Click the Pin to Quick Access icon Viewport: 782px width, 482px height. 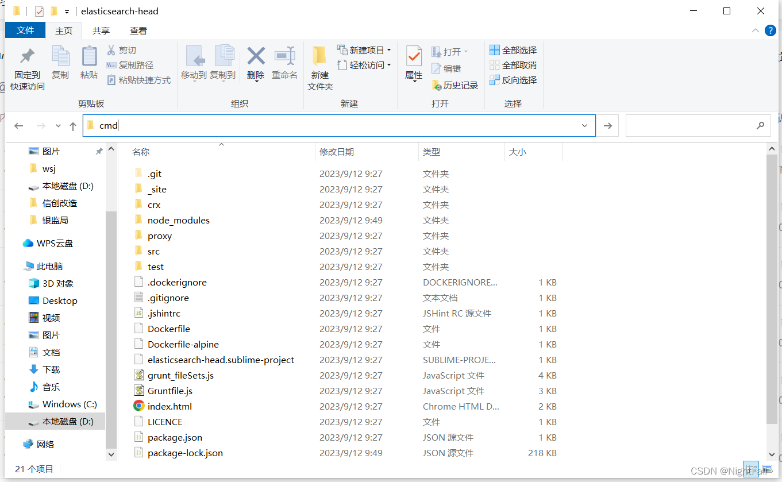tap(27, 56)
